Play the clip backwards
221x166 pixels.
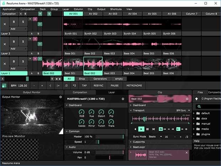(x=134, y=129)
